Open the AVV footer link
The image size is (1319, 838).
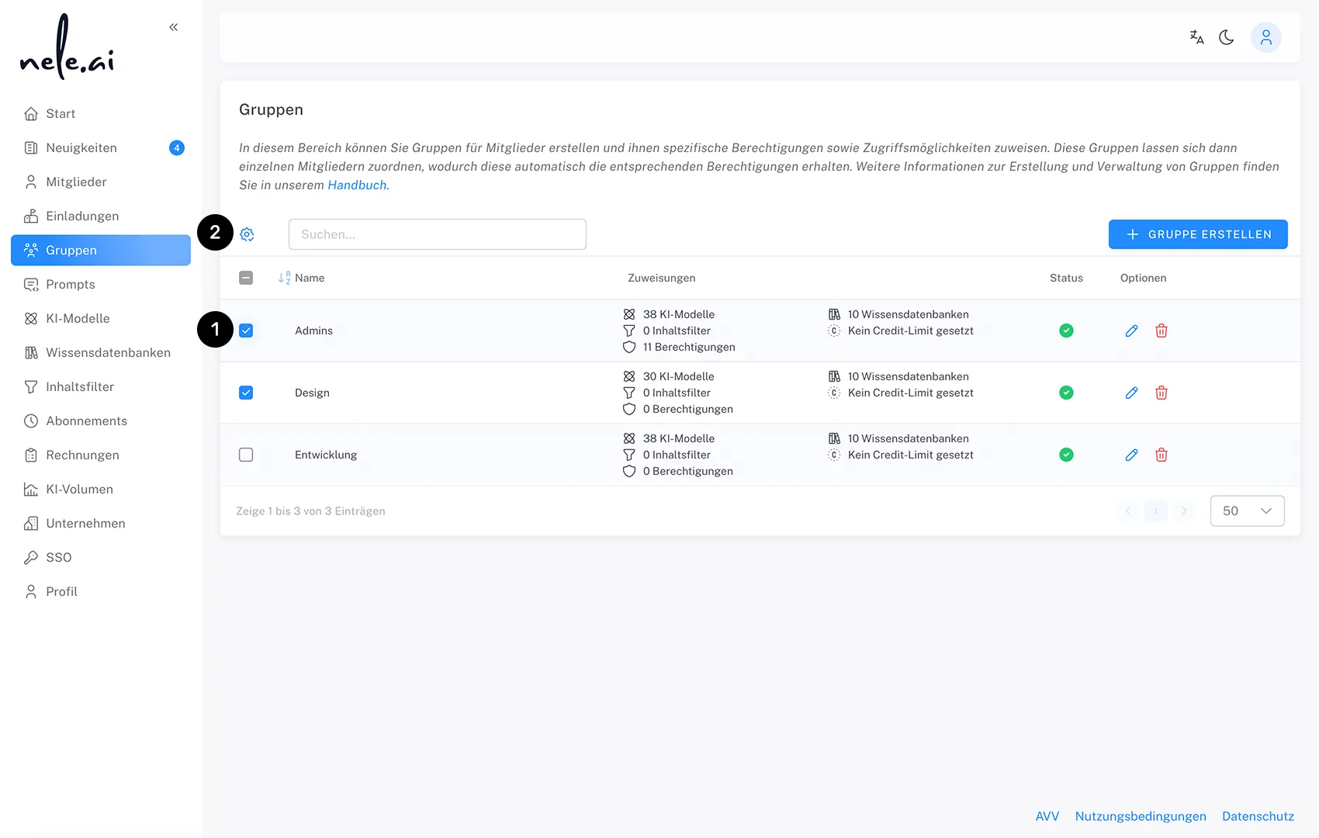click(x=1047, y=816)
